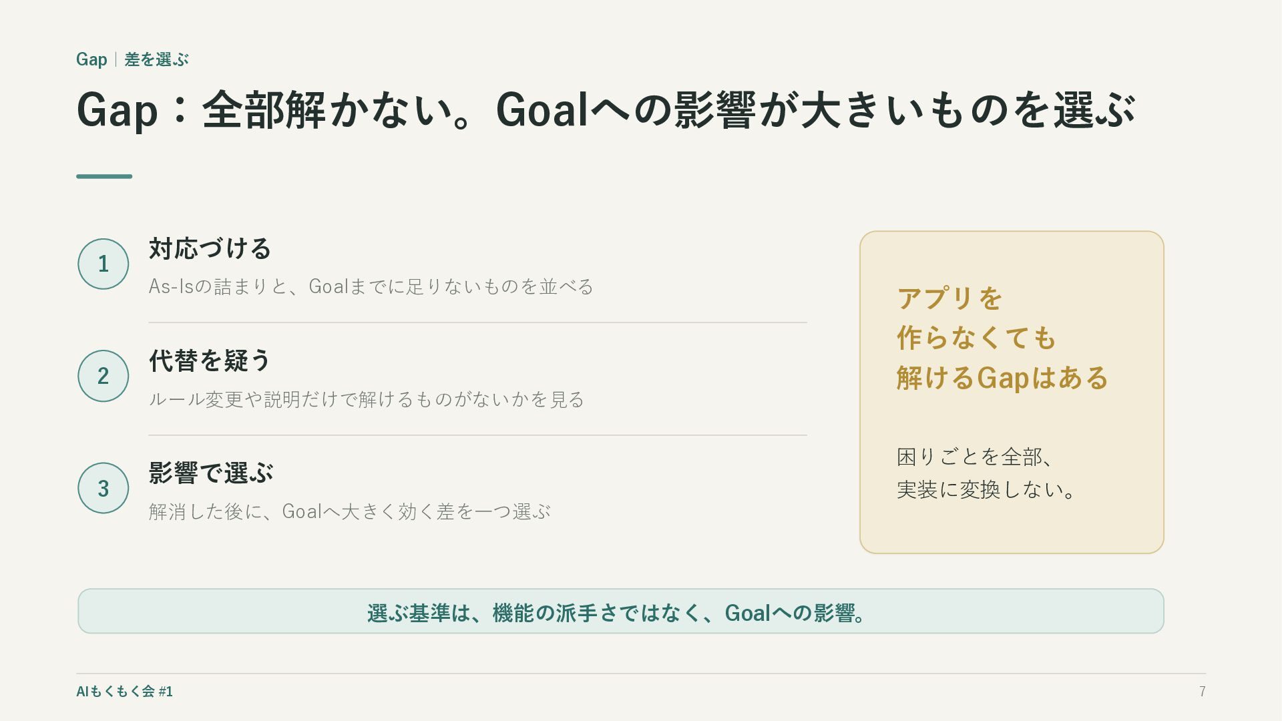Click the divider line below item 1
This screenshot has height=721, width=1282.
pos(477,322)
